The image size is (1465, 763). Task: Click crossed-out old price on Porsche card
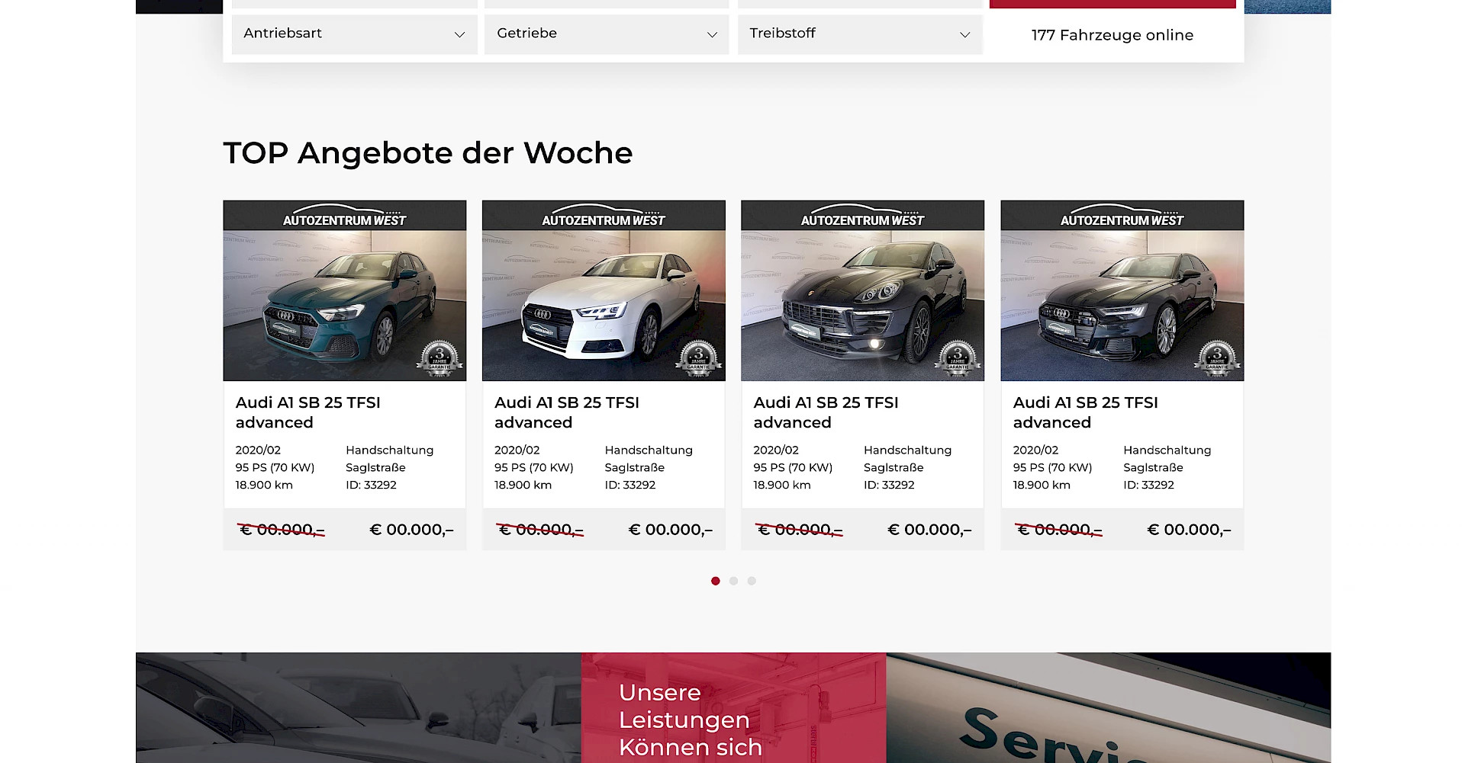(x=799, y=530)
